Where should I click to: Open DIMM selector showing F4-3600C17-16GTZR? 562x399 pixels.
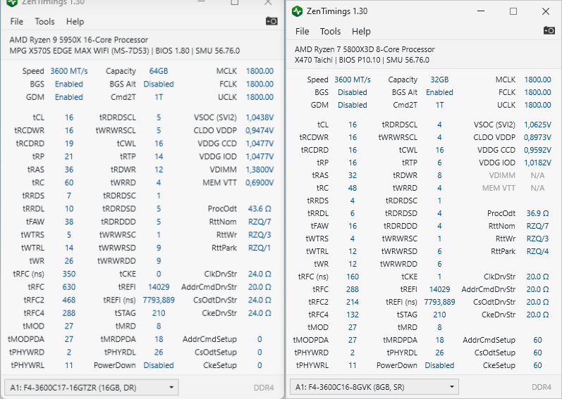tap(92, 388)
